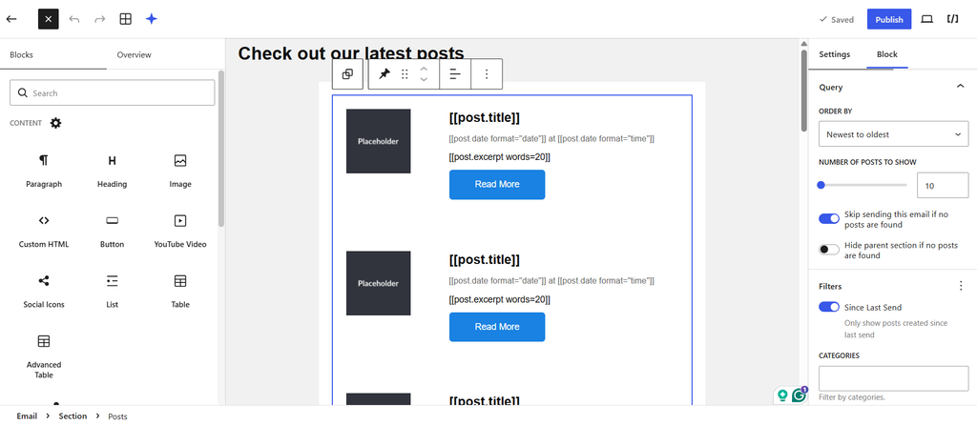
Task: Open block options three-dot menu
Action: tap(487, 74)
